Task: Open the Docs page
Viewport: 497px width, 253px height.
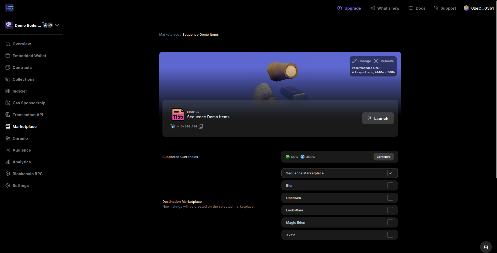Action: 417,8
